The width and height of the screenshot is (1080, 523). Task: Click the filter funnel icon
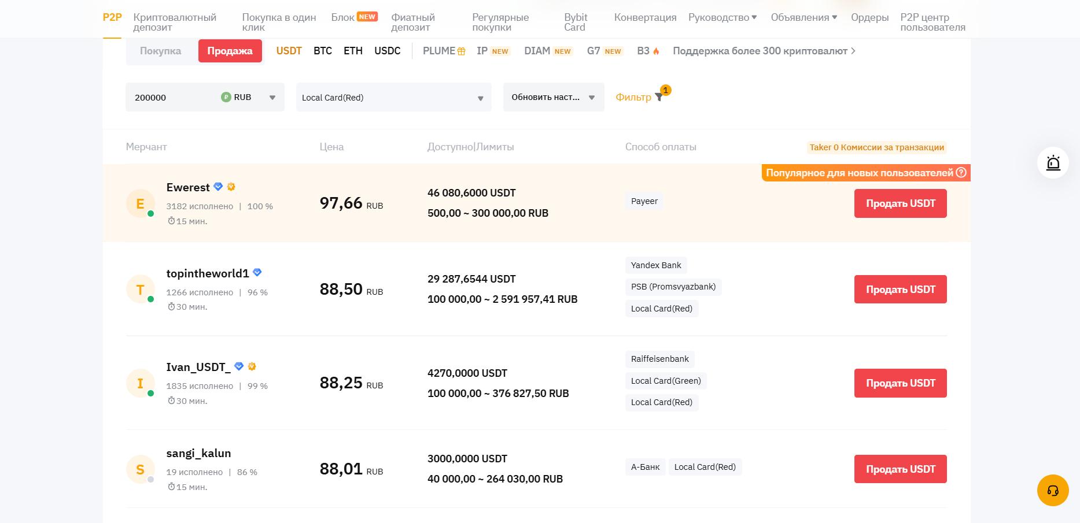[658, 97]
